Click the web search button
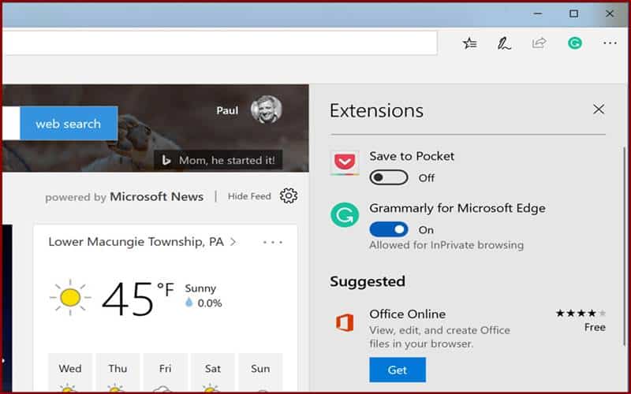This screenshot has width=631, height=394. [x=69, y=124]
